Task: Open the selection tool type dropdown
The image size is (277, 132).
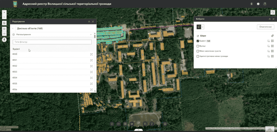Action: pos(203,27)
